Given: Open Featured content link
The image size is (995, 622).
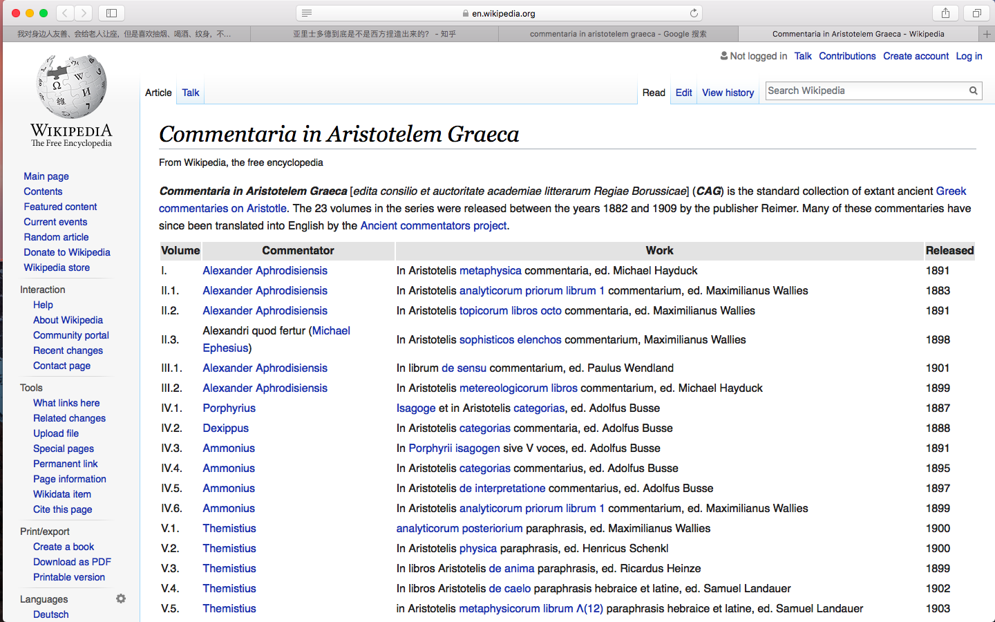Looking at the screenshot, I should [x=60, y=207].
